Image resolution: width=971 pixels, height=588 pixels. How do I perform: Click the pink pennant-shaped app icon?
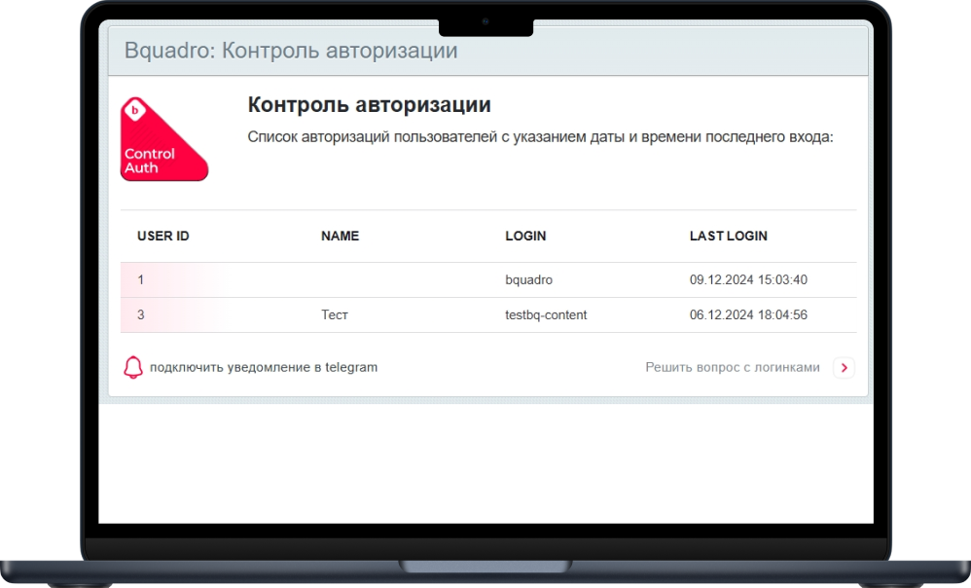(163, 140)
